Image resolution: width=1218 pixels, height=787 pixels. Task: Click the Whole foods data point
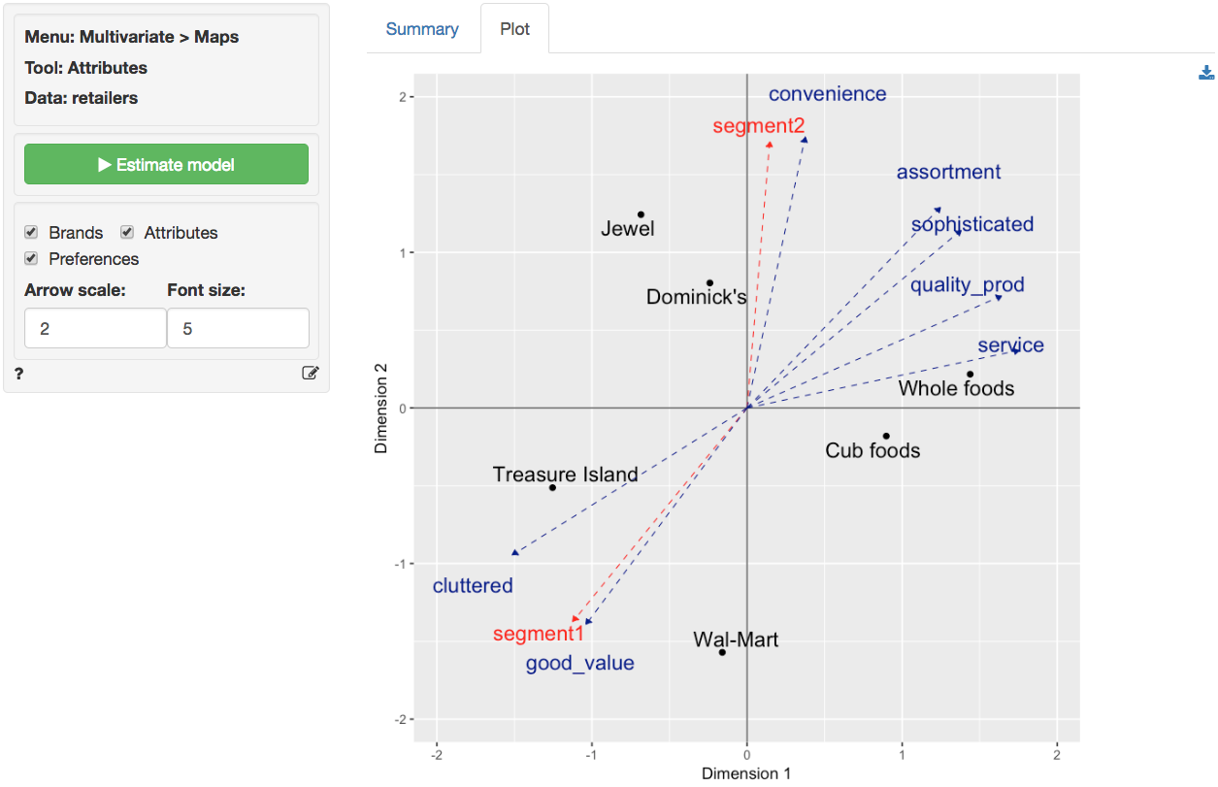tap(970, 375)
